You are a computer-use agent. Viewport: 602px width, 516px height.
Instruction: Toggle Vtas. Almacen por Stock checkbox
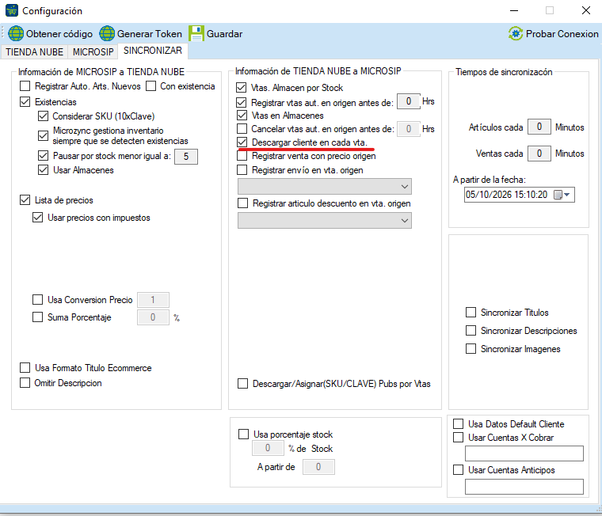click(241, 88)
